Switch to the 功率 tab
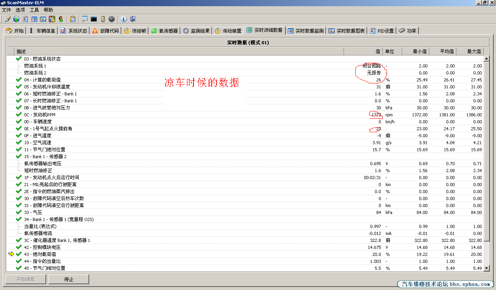Screen dimensions: 496x290 [x=408, y=31]
